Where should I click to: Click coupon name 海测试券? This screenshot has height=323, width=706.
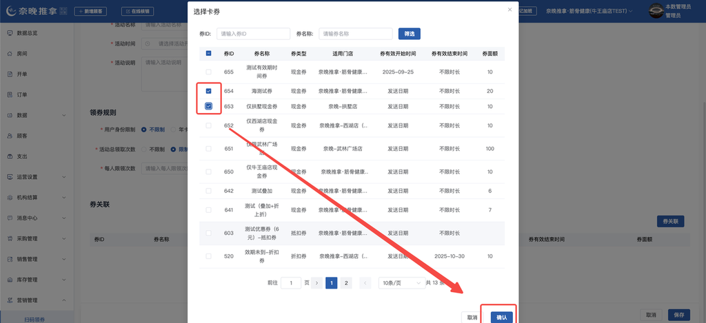pyautogui.click(x=261, y=92)
